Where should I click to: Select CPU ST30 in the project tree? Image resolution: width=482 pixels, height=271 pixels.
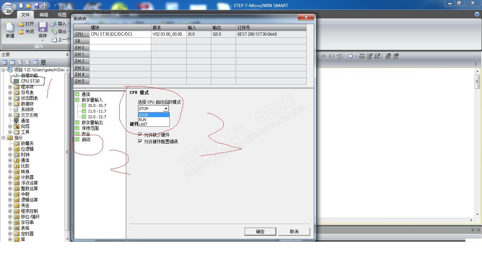pyautogui.click(x=30, y=81)
